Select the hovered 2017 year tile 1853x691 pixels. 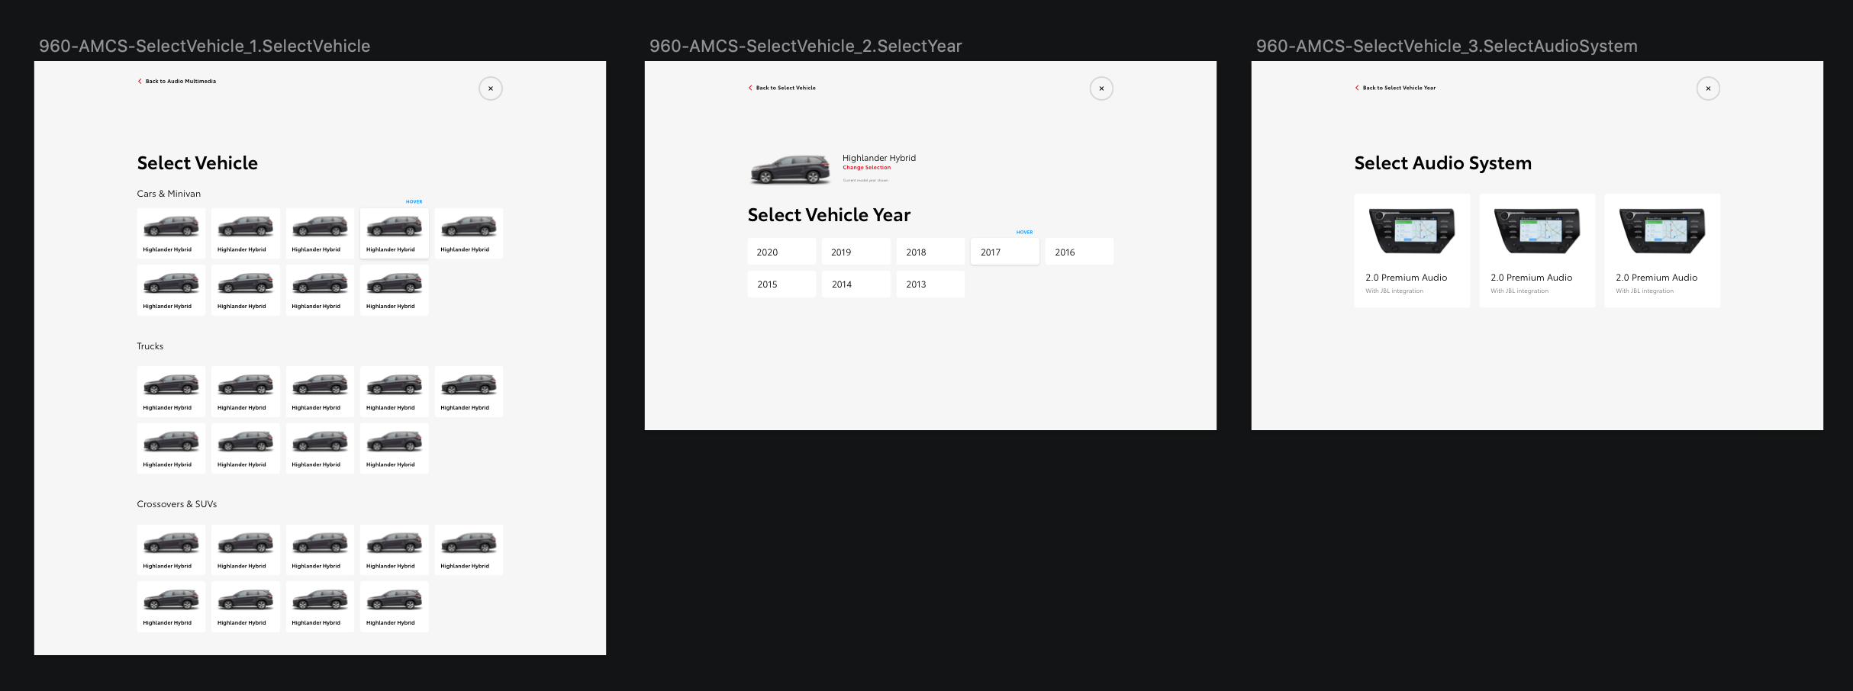[1004, 252]
